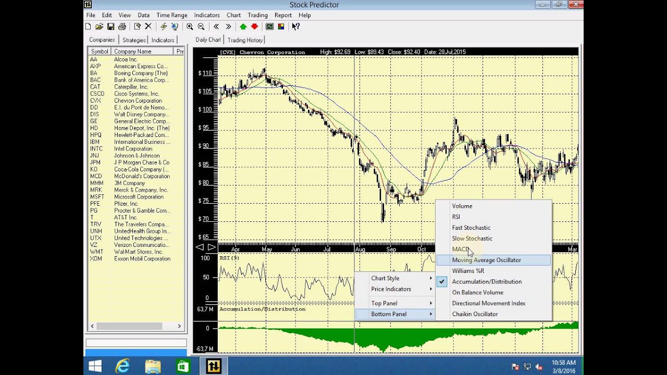The height and width of the screenshot is (375, 667).
Task: Click the colored squares toolbar icon
Action: coord(281,27)
